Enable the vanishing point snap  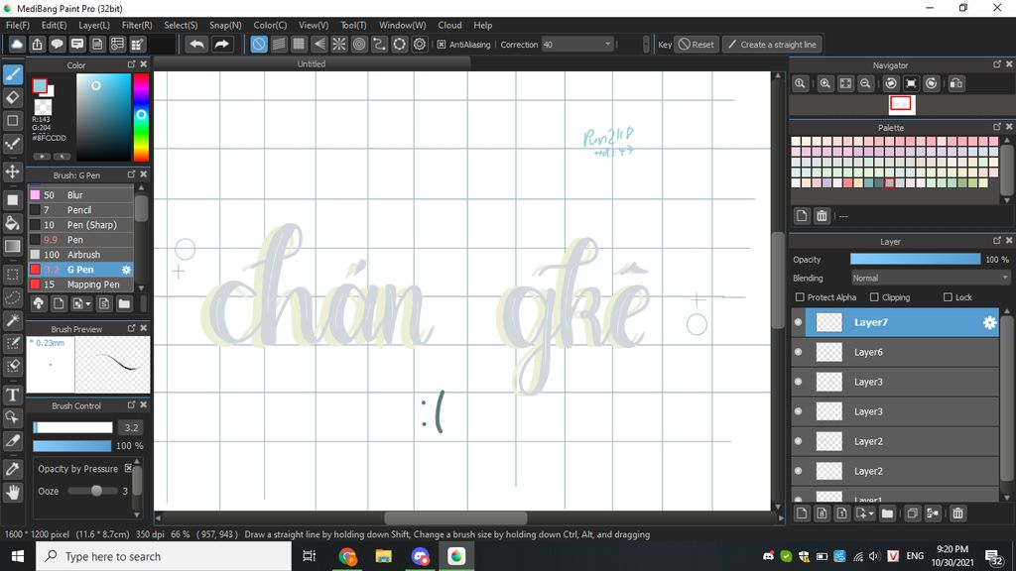(318, 44)
